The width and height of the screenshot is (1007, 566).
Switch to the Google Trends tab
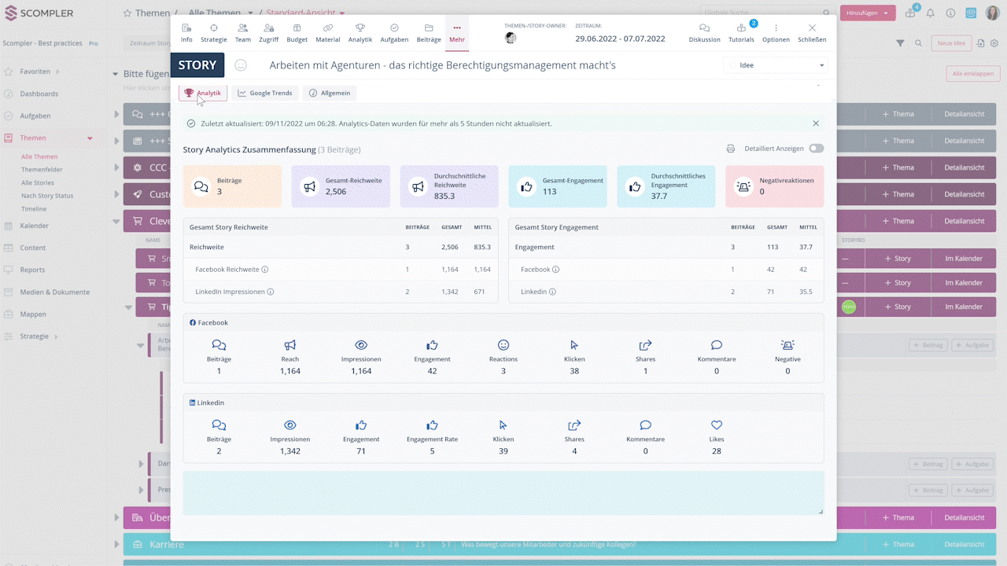click(x=265, y=93)
